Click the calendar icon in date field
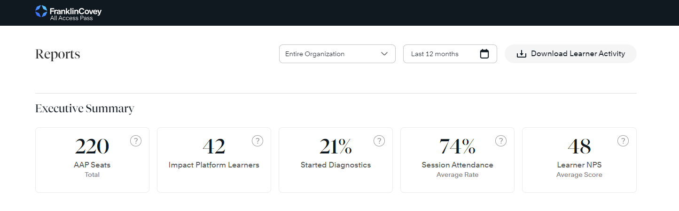 tap(484, 54)
